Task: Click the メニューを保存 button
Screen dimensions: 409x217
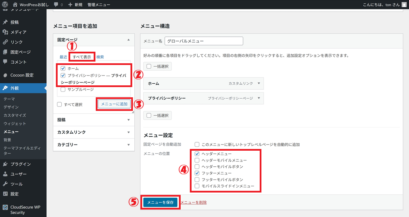Action: (x=160, y=202)
